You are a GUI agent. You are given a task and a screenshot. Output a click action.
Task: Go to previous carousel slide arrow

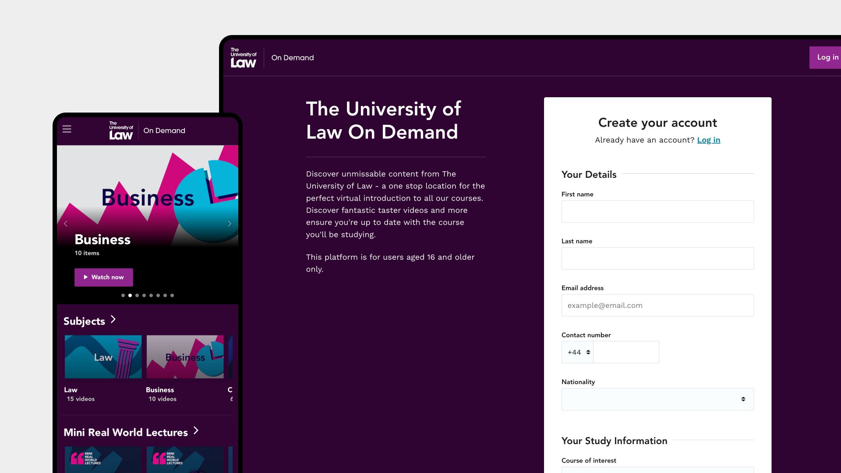click(66, 224)
